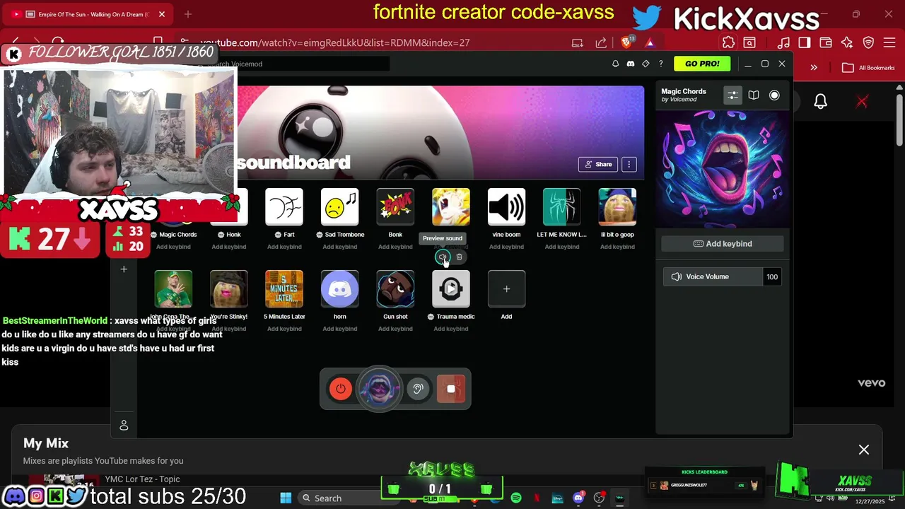
Task: Click Add keybind in voice panel
Action: pyautogui.click(x=722, y=244)
